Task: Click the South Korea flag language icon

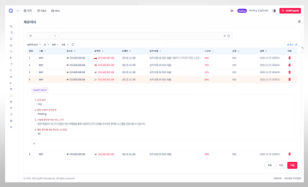Action: [232, 11]
